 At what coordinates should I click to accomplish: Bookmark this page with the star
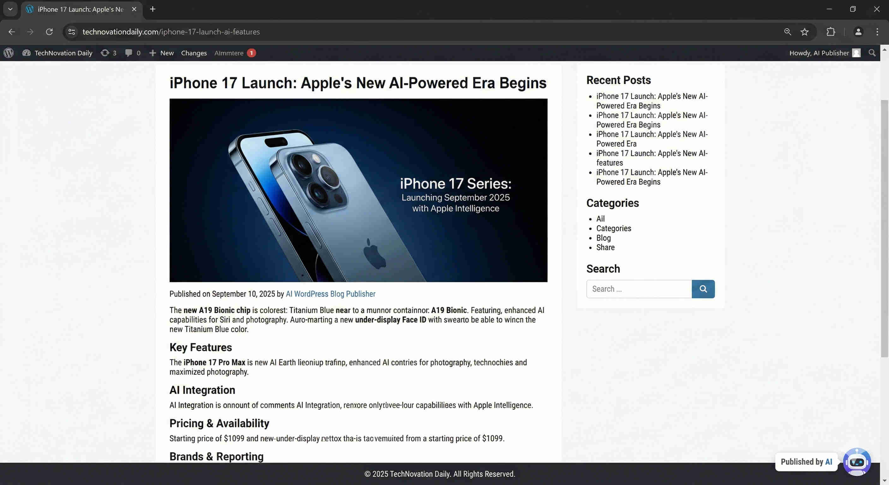804,32
